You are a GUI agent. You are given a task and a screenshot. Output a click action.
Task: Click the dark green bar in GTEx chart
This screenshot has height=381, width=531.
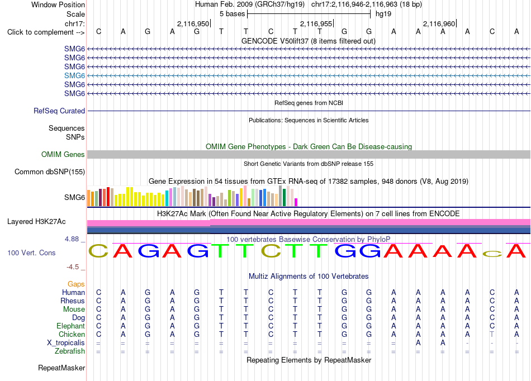(x=284, y=198)
